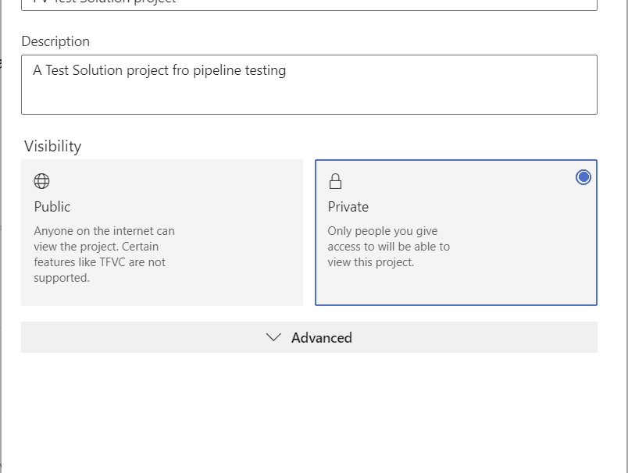
Task: Focus the project name input field
Action: pos(309,4)
